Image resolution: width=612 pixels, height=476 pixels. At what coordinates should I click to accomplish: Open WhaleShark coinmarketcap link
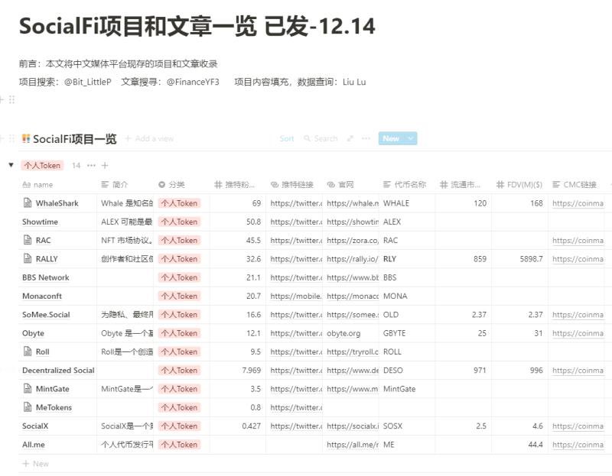coord(578,203)
